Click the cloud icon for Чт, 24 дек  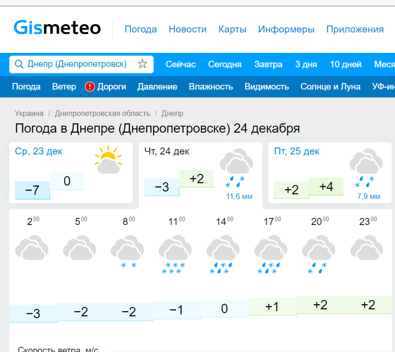pos(236,168)
